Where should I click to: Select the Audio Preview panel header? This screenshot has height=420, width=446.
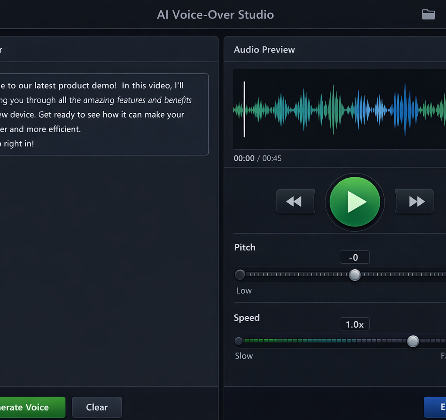(264, 49)
